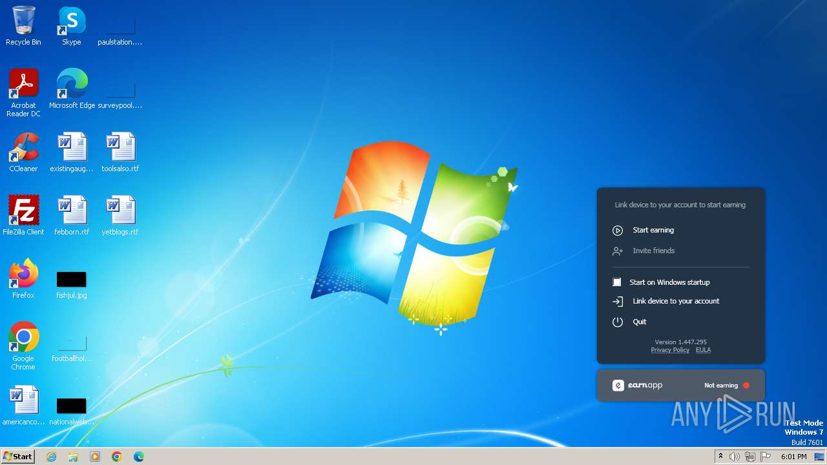Open the volume speaker tray icon
827x465 pixels.
point(735,457)
